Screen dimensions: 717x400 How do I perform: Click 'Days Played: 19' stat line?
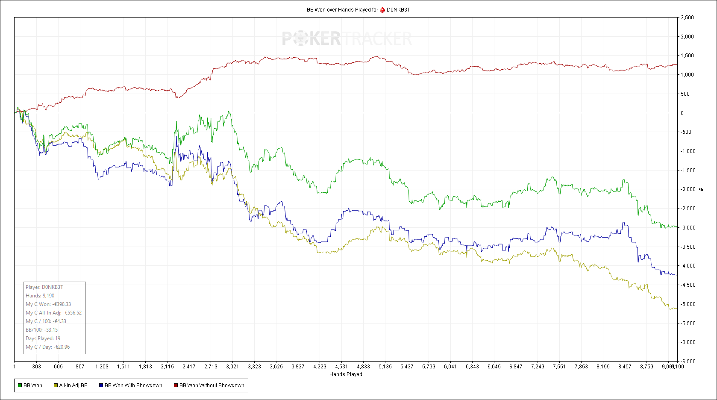(x=43, y=338)
